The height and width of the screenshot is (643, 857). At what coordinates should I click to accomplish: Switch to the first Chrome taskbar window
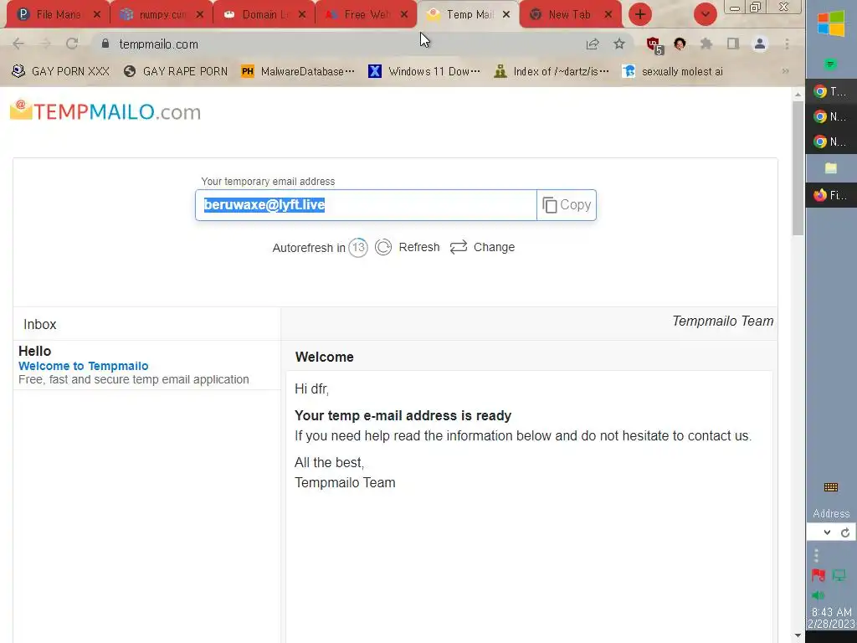[831, 90]
